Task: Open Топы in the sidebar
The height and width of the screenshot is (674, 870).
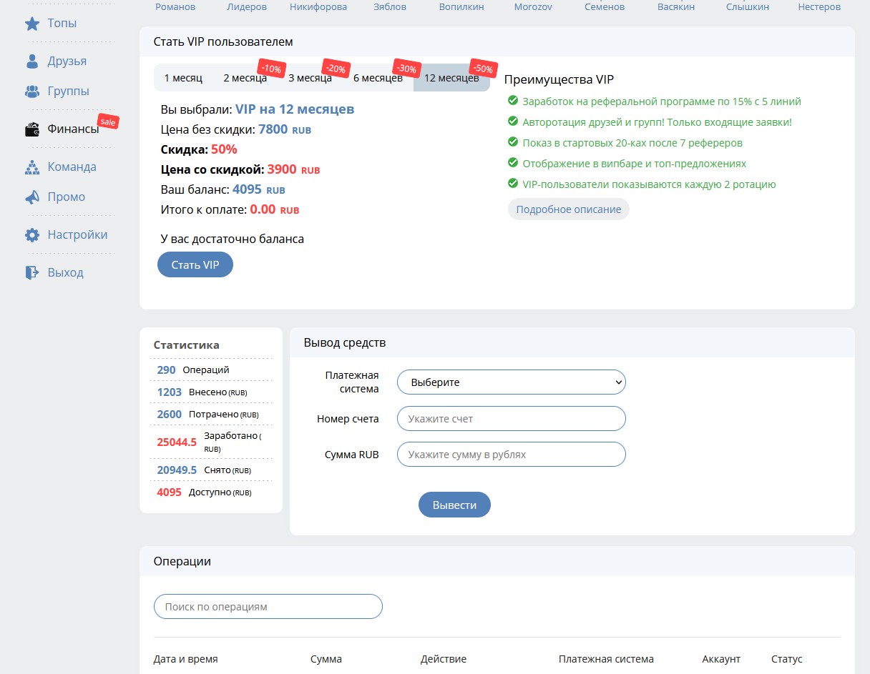Action: tap(62, 24)
